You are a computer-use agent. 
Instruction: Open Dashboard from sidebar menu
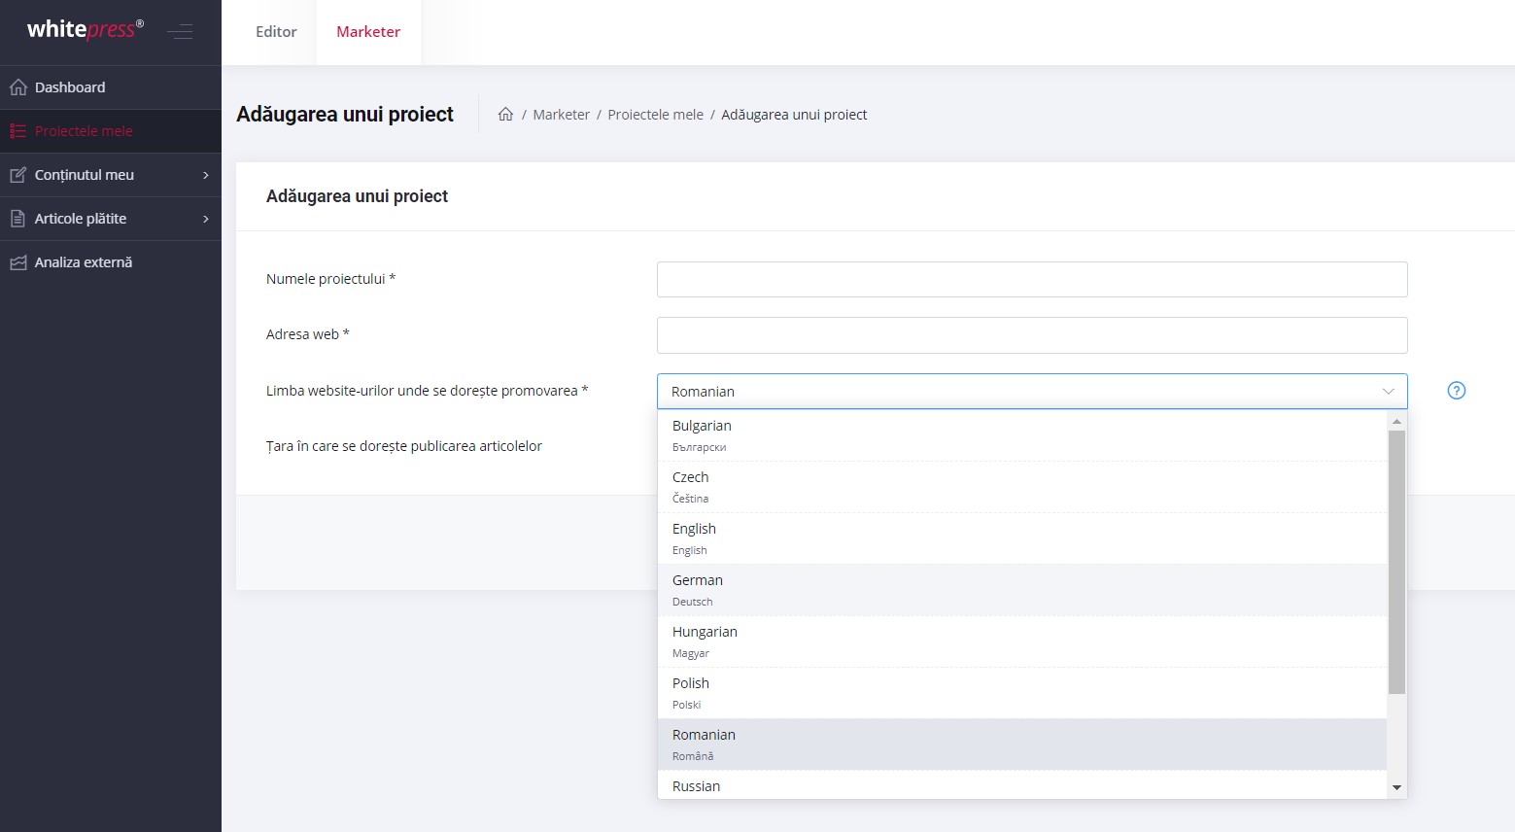[x=111, y=87]
